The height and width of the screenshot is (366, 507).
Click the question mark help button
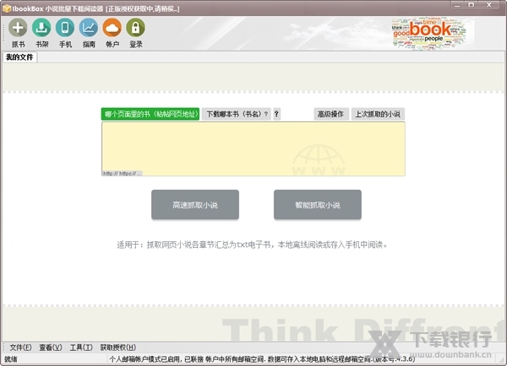click(x=276, y=114)
